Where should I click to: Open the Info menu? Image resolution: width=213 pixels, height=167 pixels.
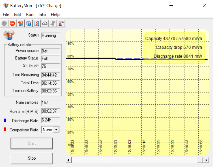click(x=42, y=14)
